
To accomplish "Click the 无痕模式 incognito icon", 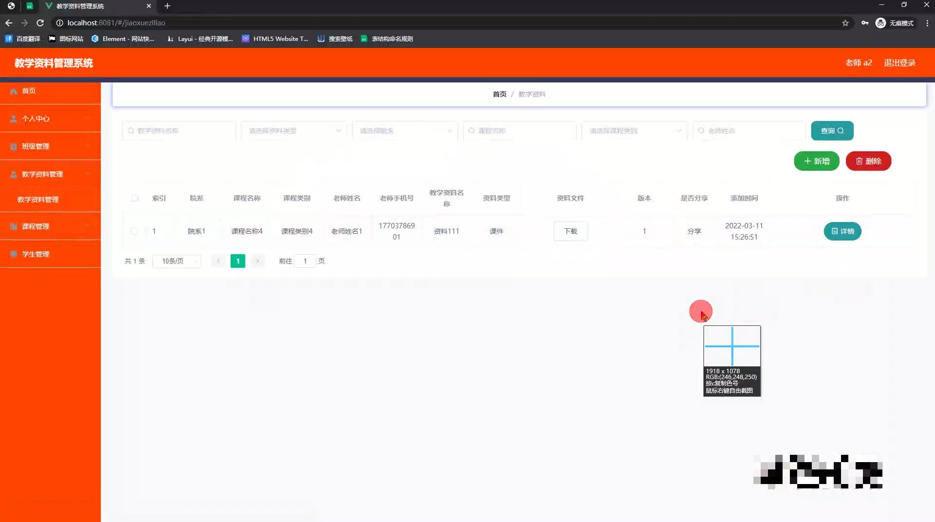I will click(880, 23).
